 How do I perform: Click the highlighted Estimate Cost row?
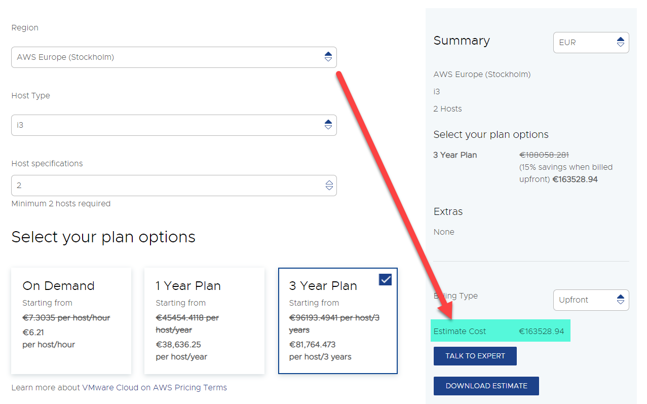tap(500, 331)
